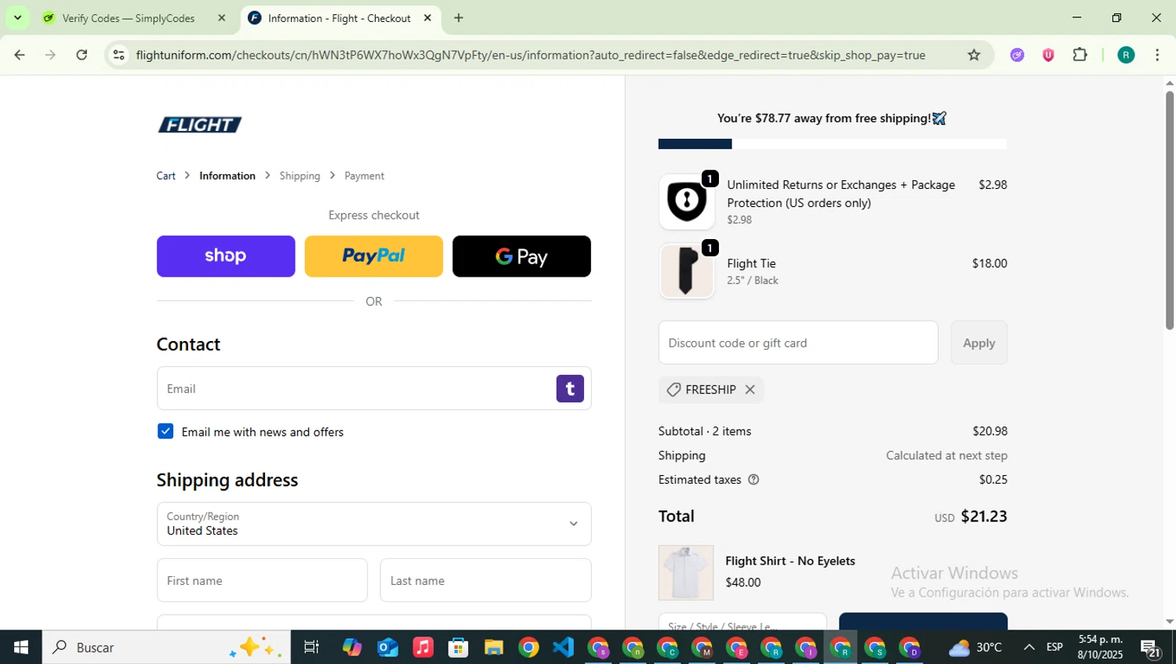Click the Last name field
The width and height of the screenshot is (1176, 664).
[485, 580]
